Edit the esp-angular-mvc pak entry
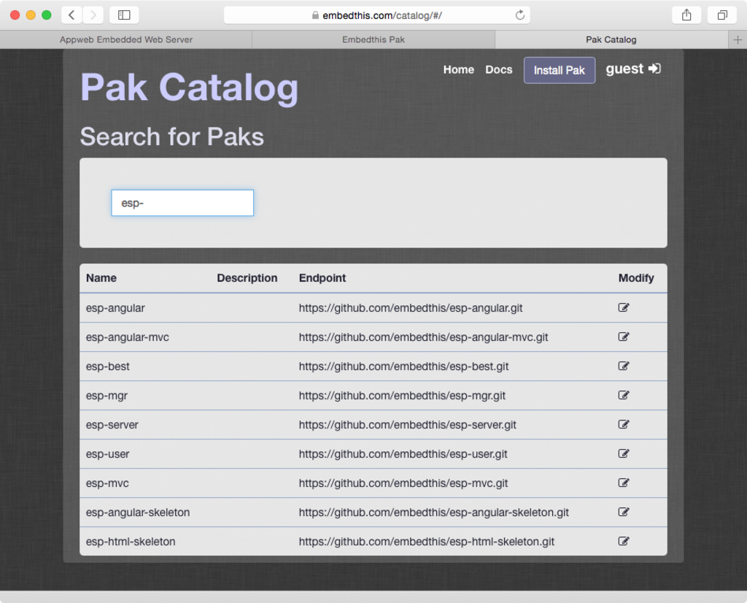 (624, 337)
